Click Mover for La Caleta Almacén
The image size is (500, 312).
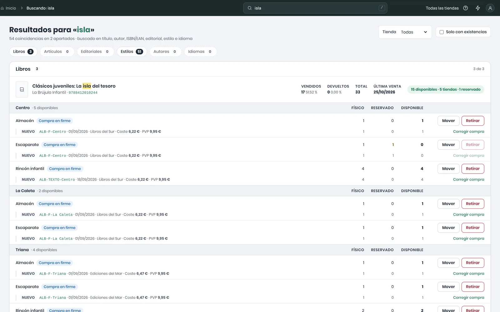(x=448, y=204)
